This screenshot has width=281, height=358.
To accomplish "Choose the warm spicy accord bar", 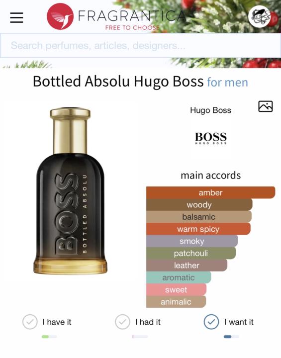I will click(x=198, y=229).
